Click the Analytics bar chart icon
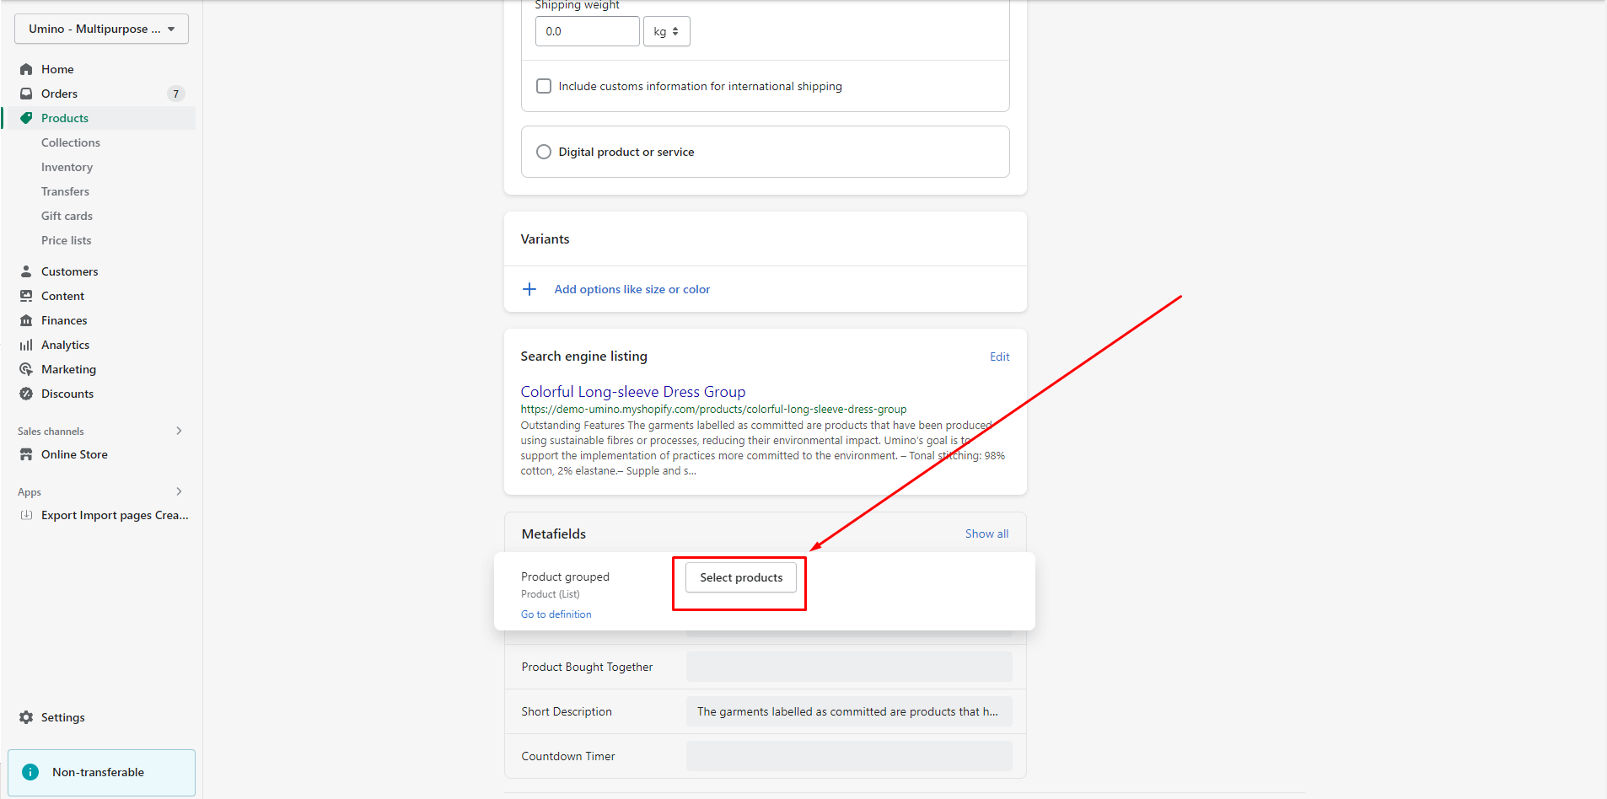The width and height of the screenshot is (1607, 799). 26,345
